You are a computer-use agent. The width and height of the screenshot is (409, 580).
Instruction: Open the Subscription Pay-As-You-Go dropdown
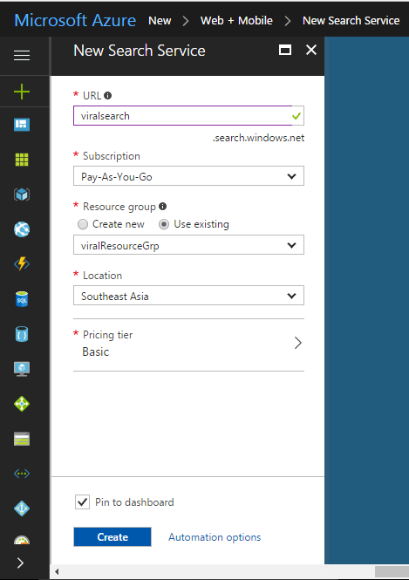point(188,176)
